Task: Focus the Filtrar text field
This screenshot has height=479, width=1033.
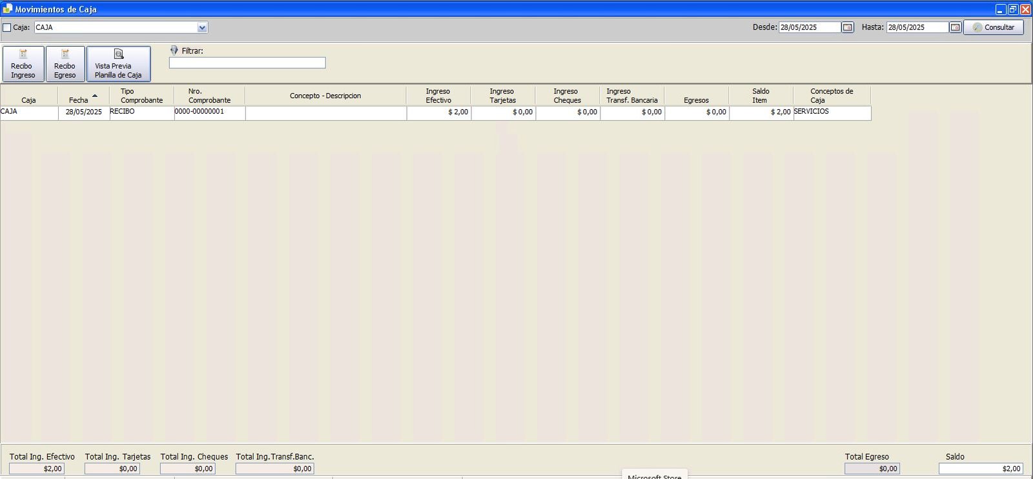Action: (x=247, y=63)
